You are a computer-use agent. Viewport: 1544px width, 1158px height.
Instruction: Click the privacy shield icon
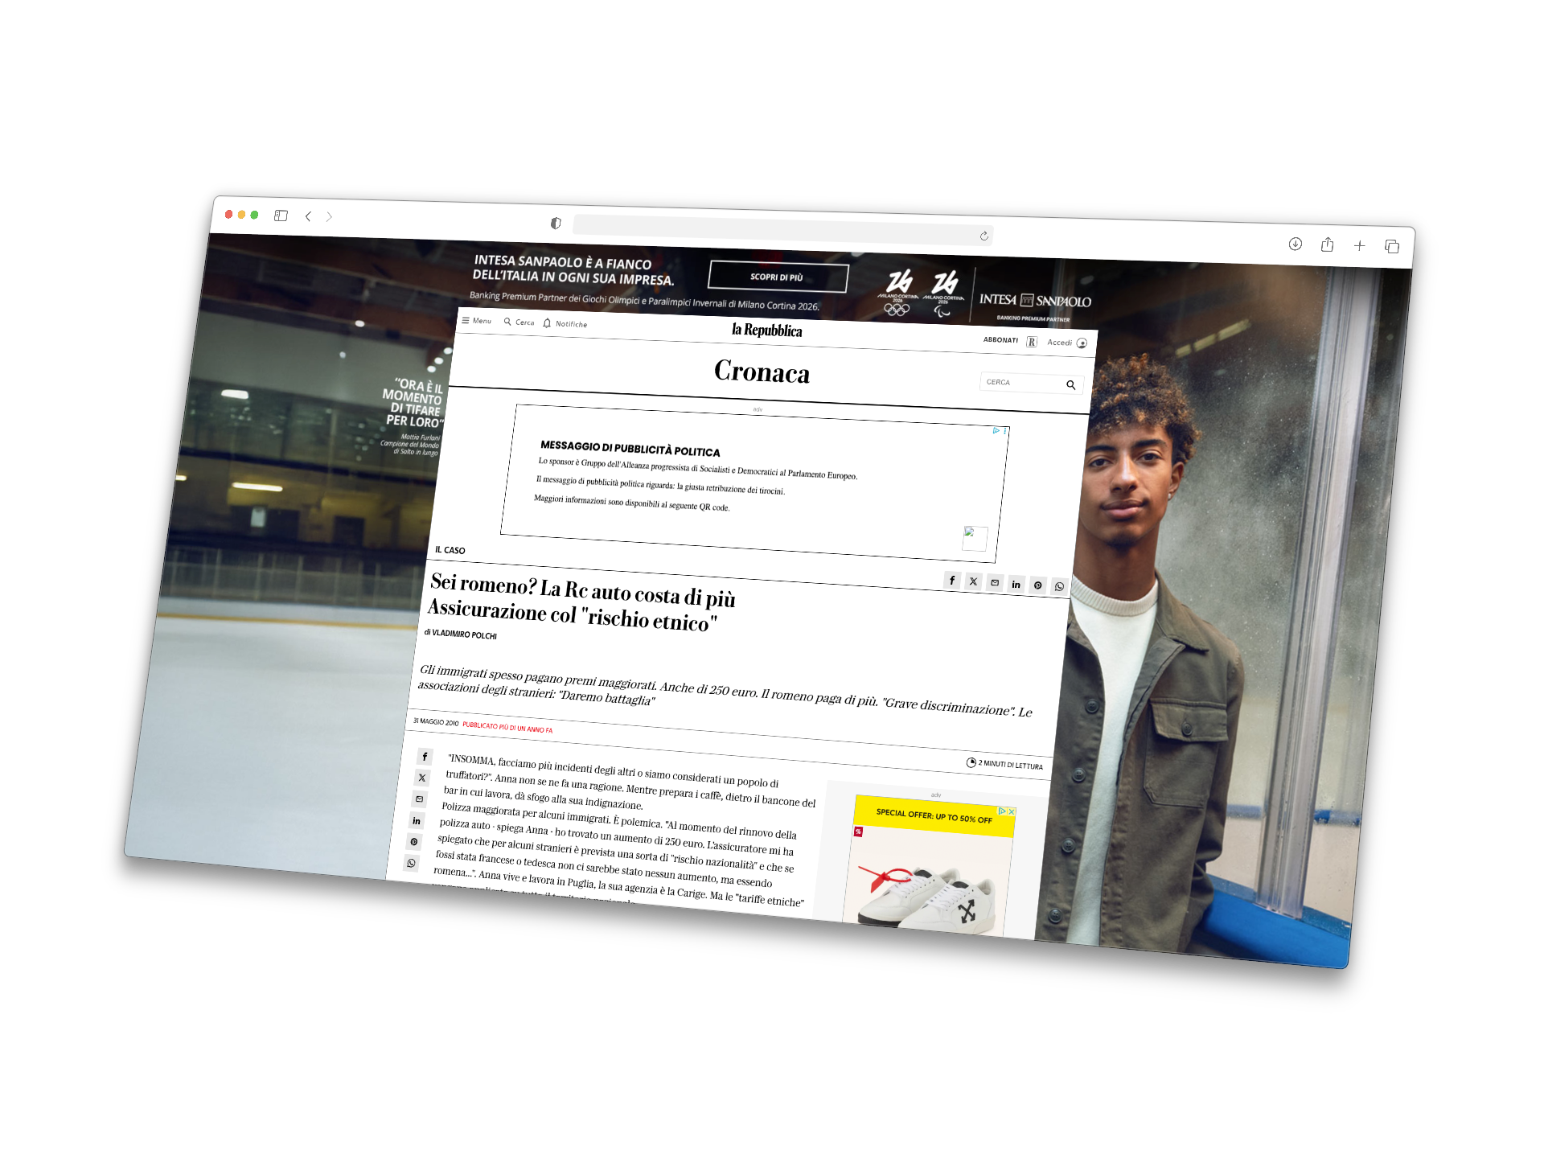click(x=556, y=224)
